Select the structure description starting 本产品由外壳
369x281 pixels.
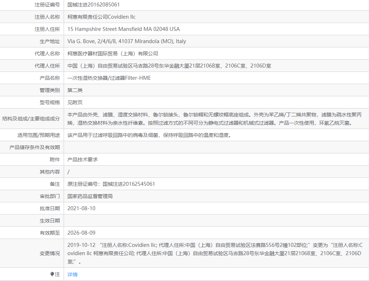[x=214, y=119]
